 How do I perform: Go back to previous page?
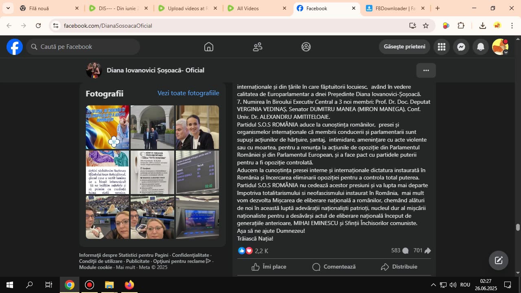[9, 26]
